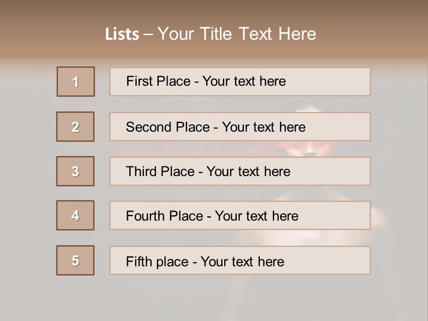Click the number 5 box
Screen dimensions: 428x321
[x=75, y=260]
